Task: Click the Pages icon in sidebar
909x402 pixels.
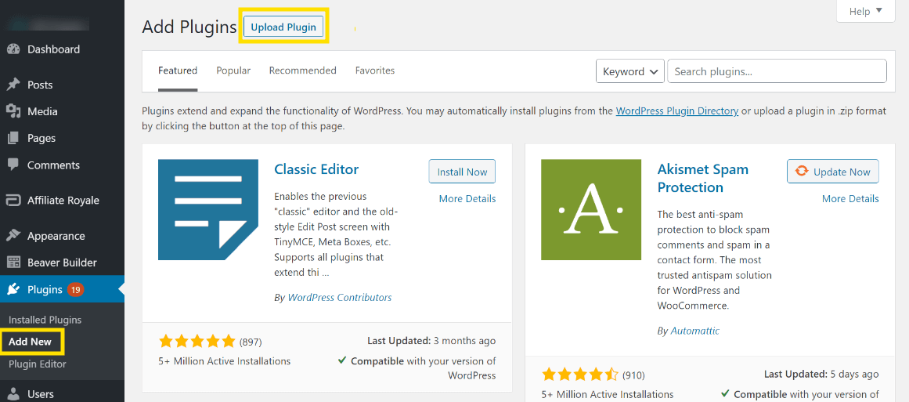Action: click(x=13, y=138)
